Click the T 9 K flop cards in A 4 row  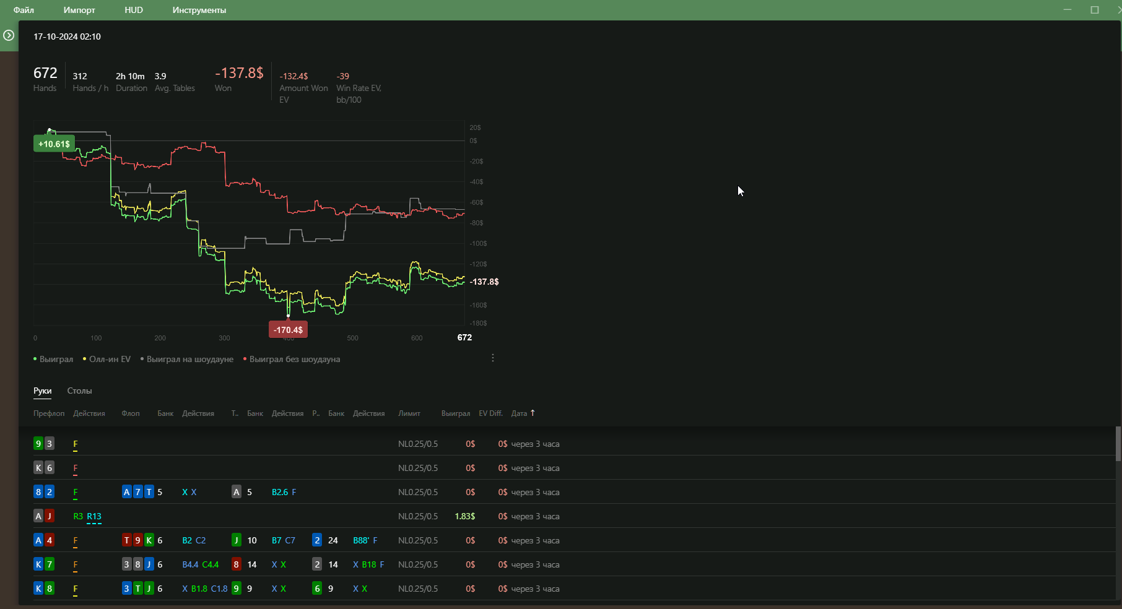pos(138,540)
